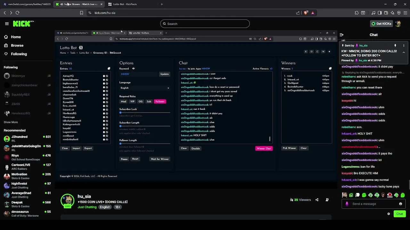Adjust the Follower Length slider in the stream
Viewport: 410px width, 230px height.
[x=145, y=143]
